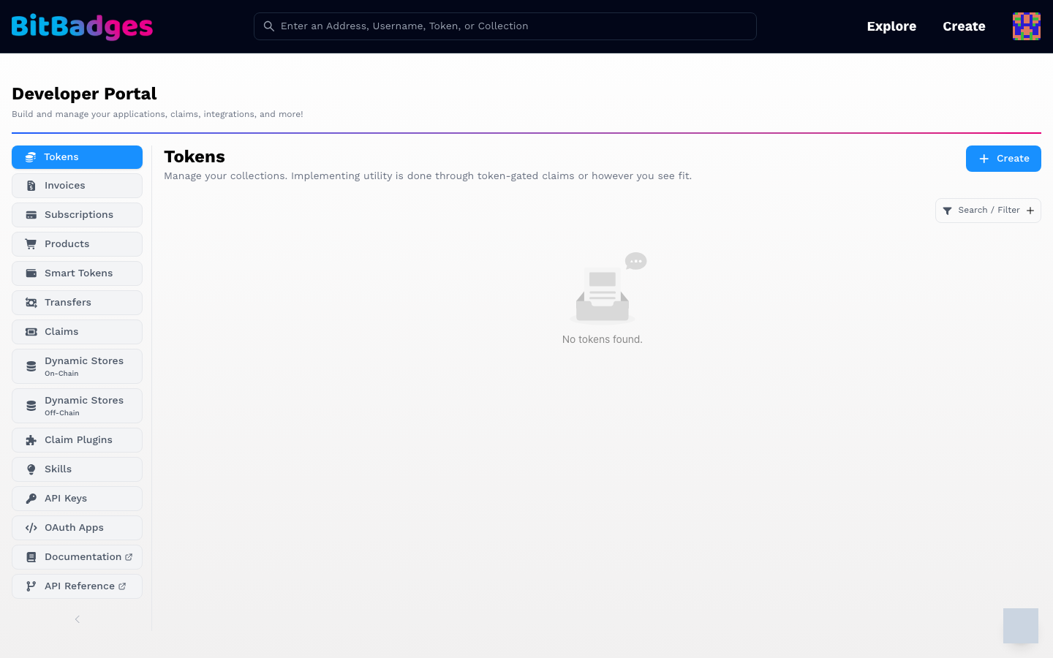The height and width of the screenshot is (658, 1053).
Task: Click the Documentation book icon
Action: pos(31,557)
